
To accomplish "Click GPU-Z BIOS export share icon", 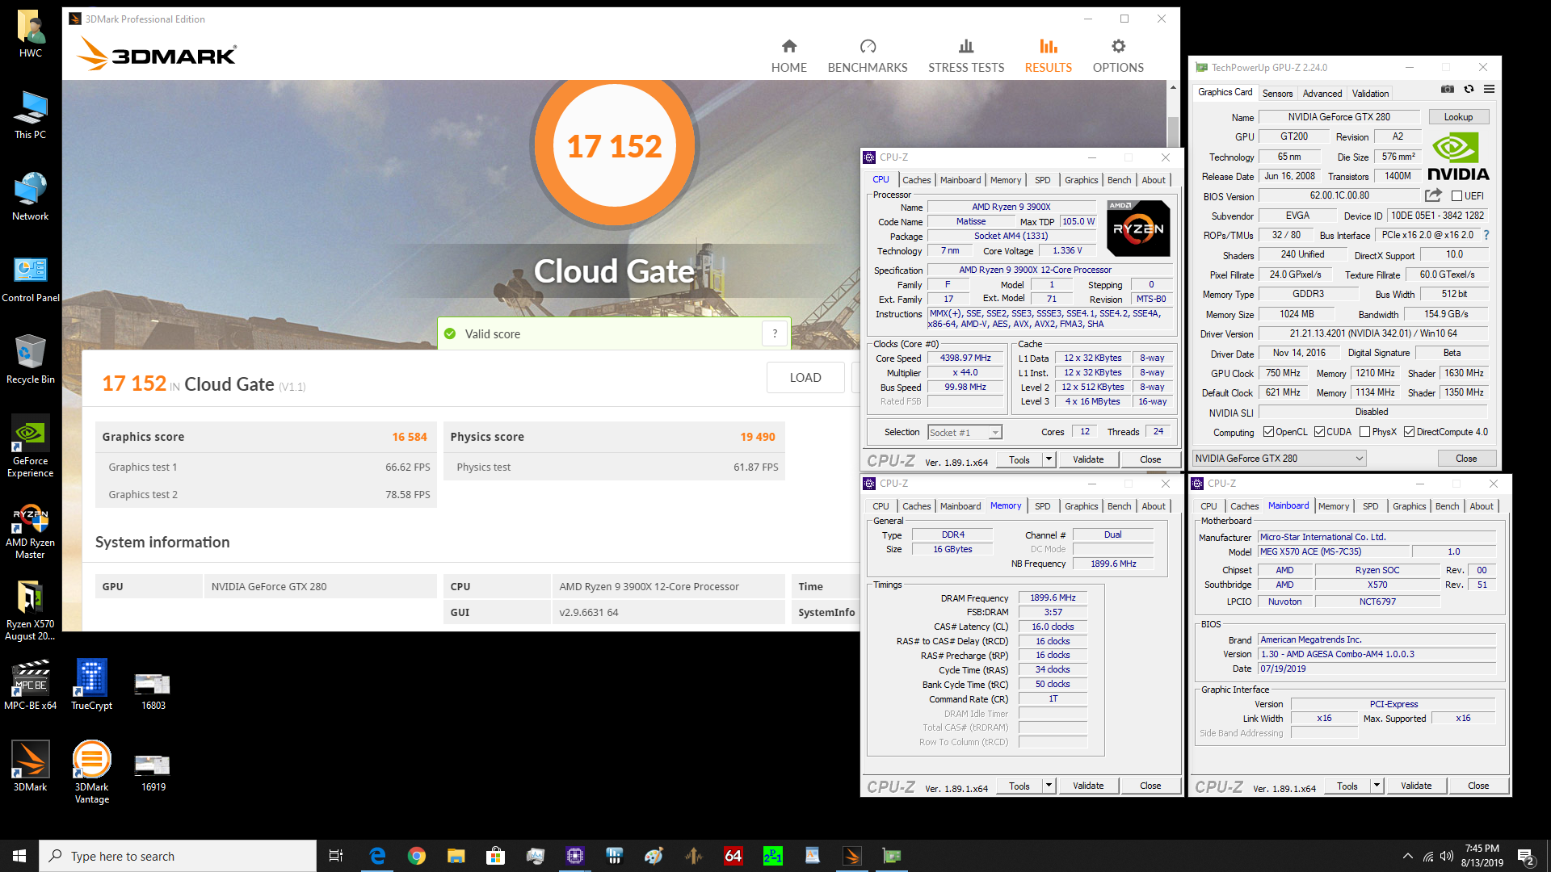I will tap(1433, 195).
